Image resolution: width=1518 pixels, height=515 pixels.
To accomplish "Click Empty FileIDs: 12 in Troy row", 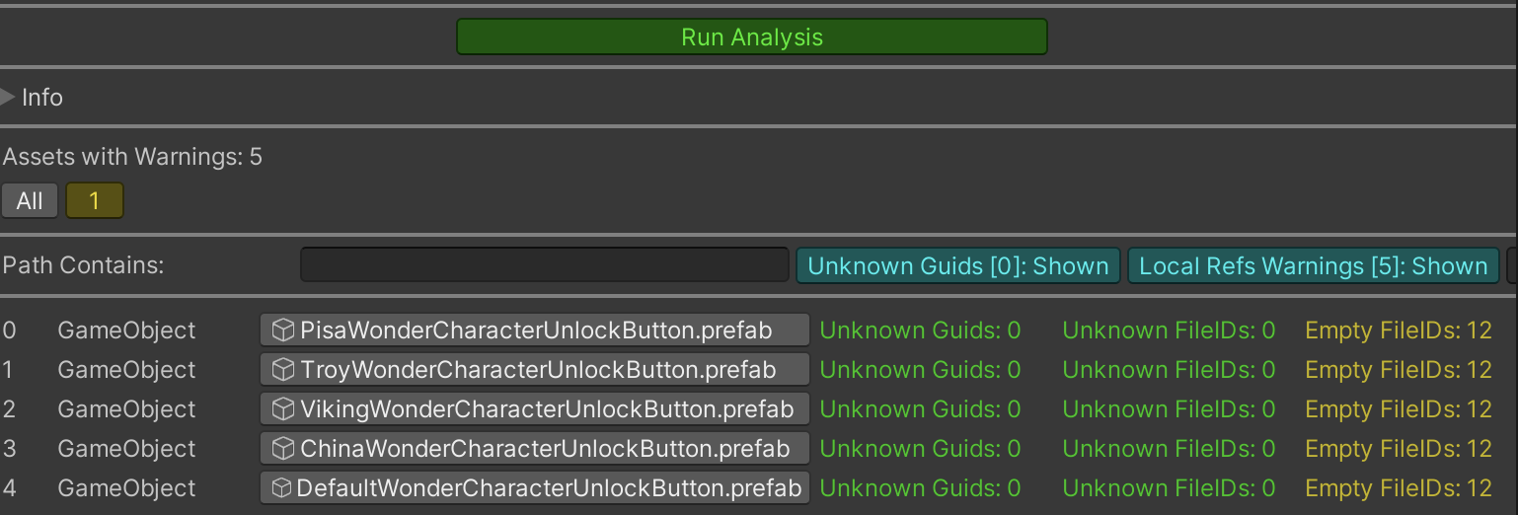I will point(1399,370).
